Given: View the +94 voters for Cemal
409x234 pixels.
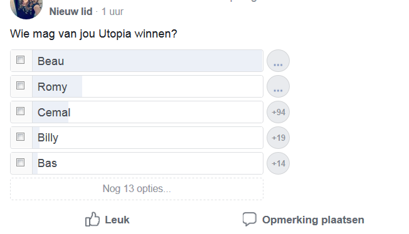Looking at the screenshot, I should [x=278, y=112].
